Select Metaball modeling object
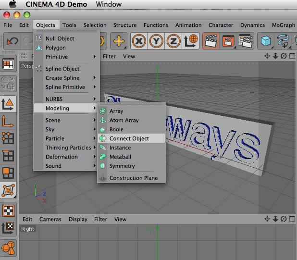Viewport: 297px width, 260px height. tap(132, 156)
